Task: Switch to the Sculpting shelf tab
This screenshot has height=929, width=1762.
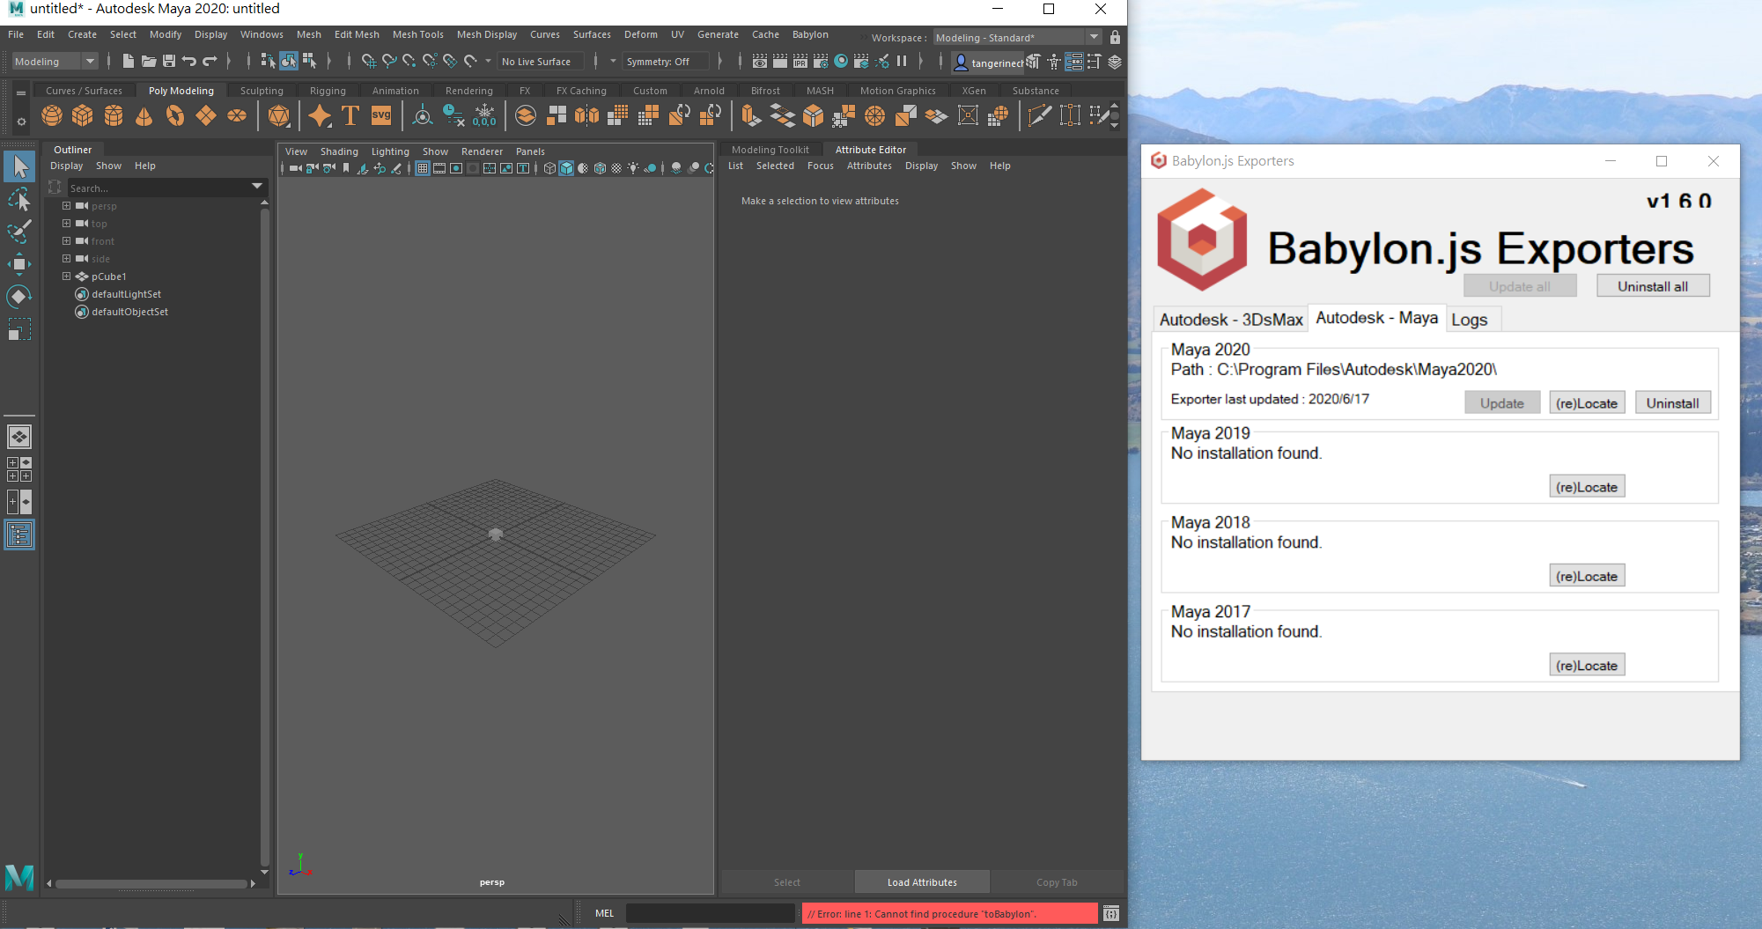Action: pos(262,91)
